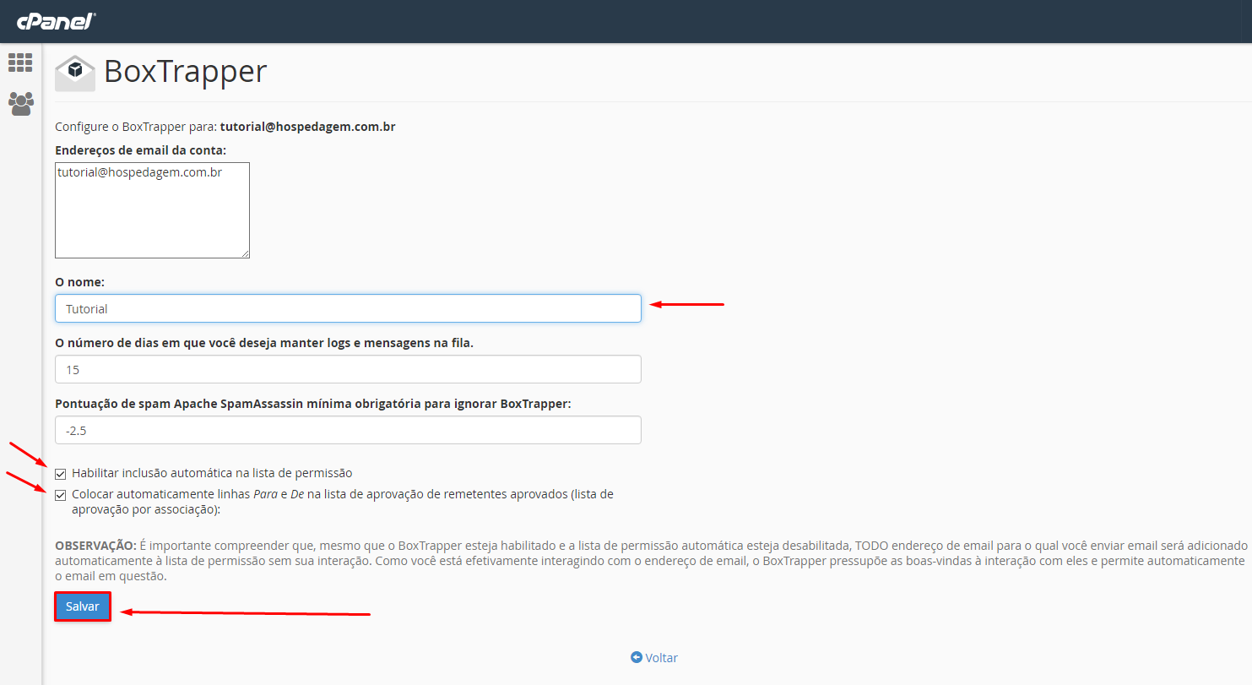This screenshot has height=685, width=1252.
Task: Click the SpamAssassin minimum score field
Action: [x=348, y=430]
